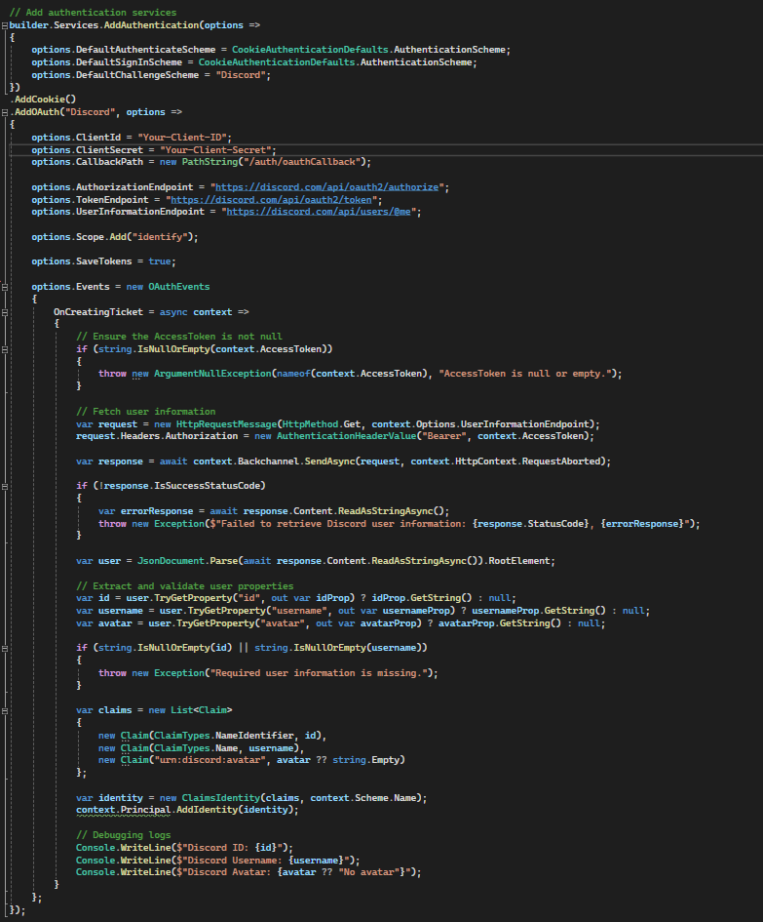This screenshot has width=763, height=922.
Task: Click '// Ensure the AccessToken is not null' comment
Action: [x=179, y=337]
